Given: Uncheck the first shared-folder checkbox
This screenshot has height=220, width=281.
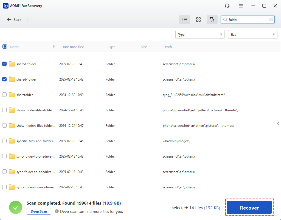Looking at the screenshot, I should click(4, 64).
